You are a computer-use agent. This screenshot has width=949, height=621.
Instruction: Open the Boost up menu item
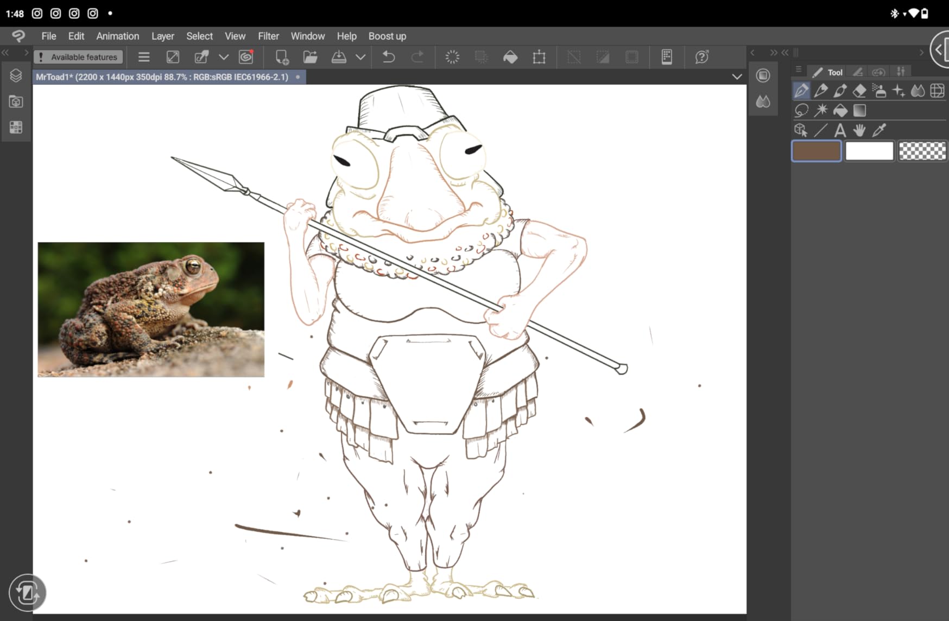point(387,36)
